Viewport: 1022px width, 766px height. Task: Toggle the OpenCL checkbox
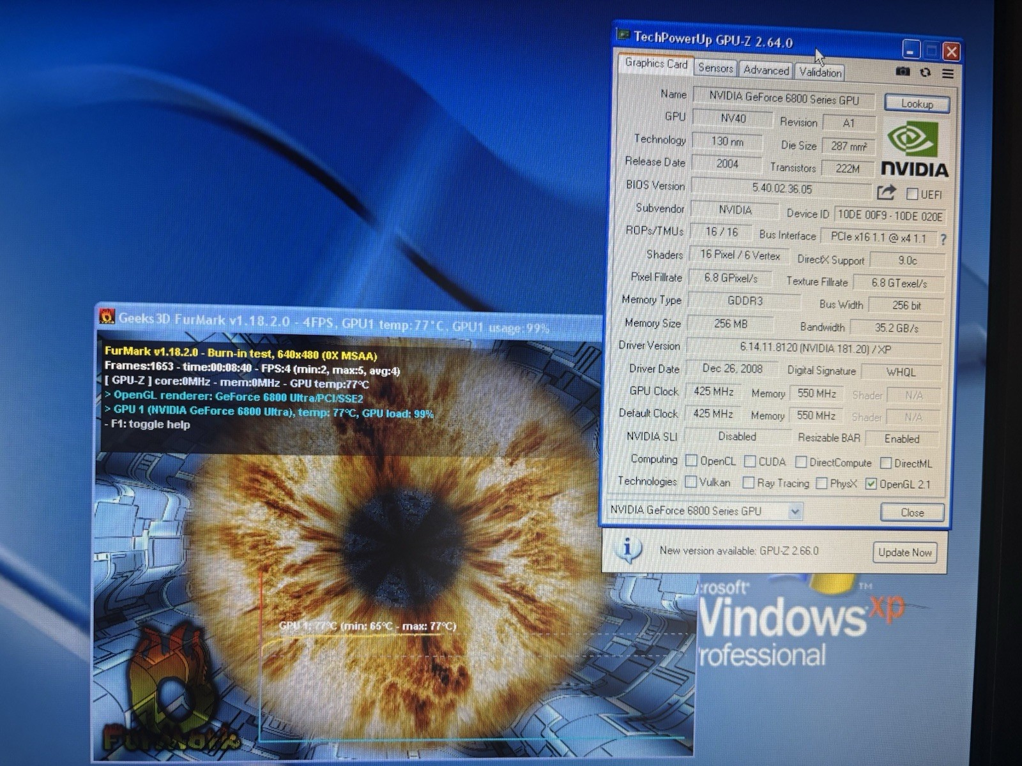[691, 460]
